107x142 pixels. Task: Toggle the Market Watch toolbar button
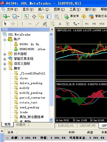click(26, 16)
